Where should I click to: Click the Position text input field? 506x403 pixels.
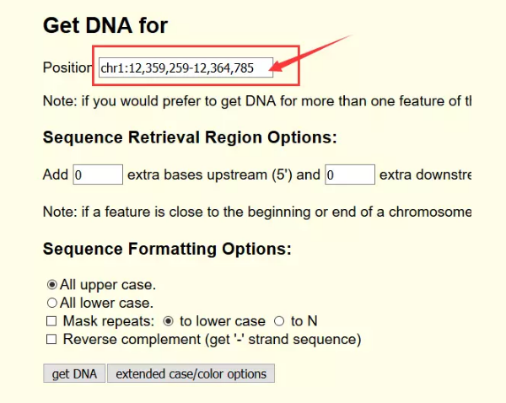(x=186, y=67)
